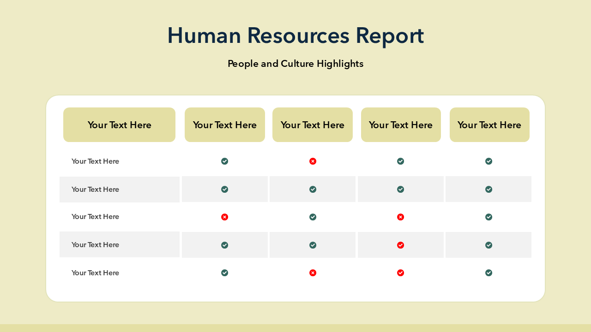Viewport: 591px width, 332px height.
Task: Click the leftmost red cross in the third row
Action: coord(224,217)
